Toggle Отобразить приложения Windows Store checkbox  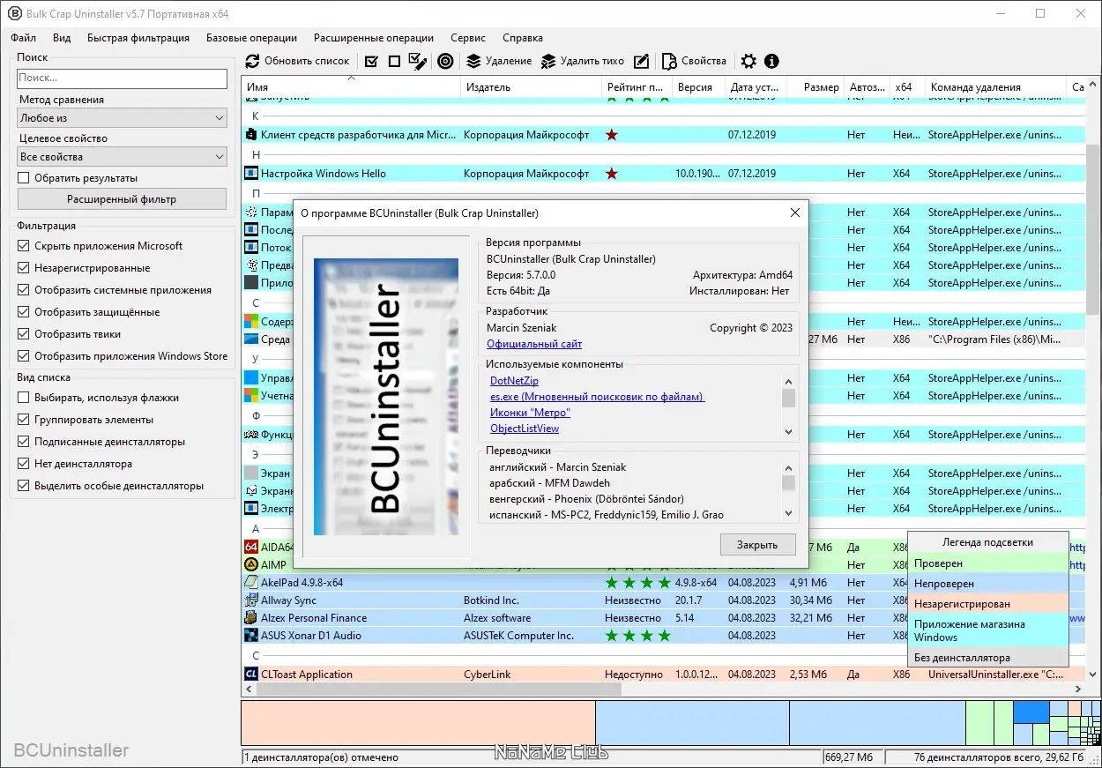click(x=24, y=356)
